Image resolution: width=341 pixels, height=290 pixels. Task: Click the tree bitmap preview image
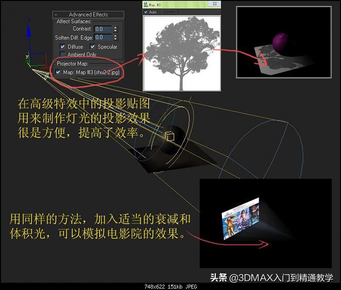[182, 53]
